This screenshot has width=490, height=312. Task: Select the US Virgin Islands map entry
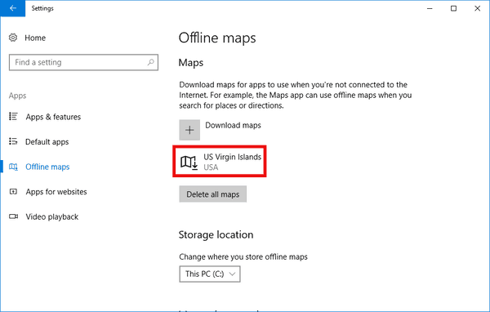220,162
